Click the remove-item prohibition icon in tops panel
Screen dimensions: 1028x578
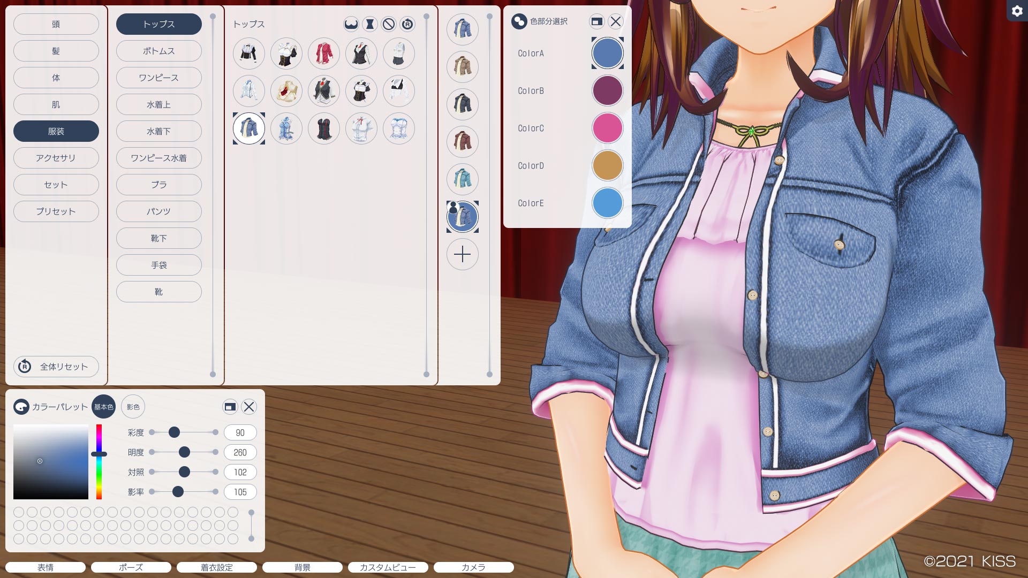(389, 24)
